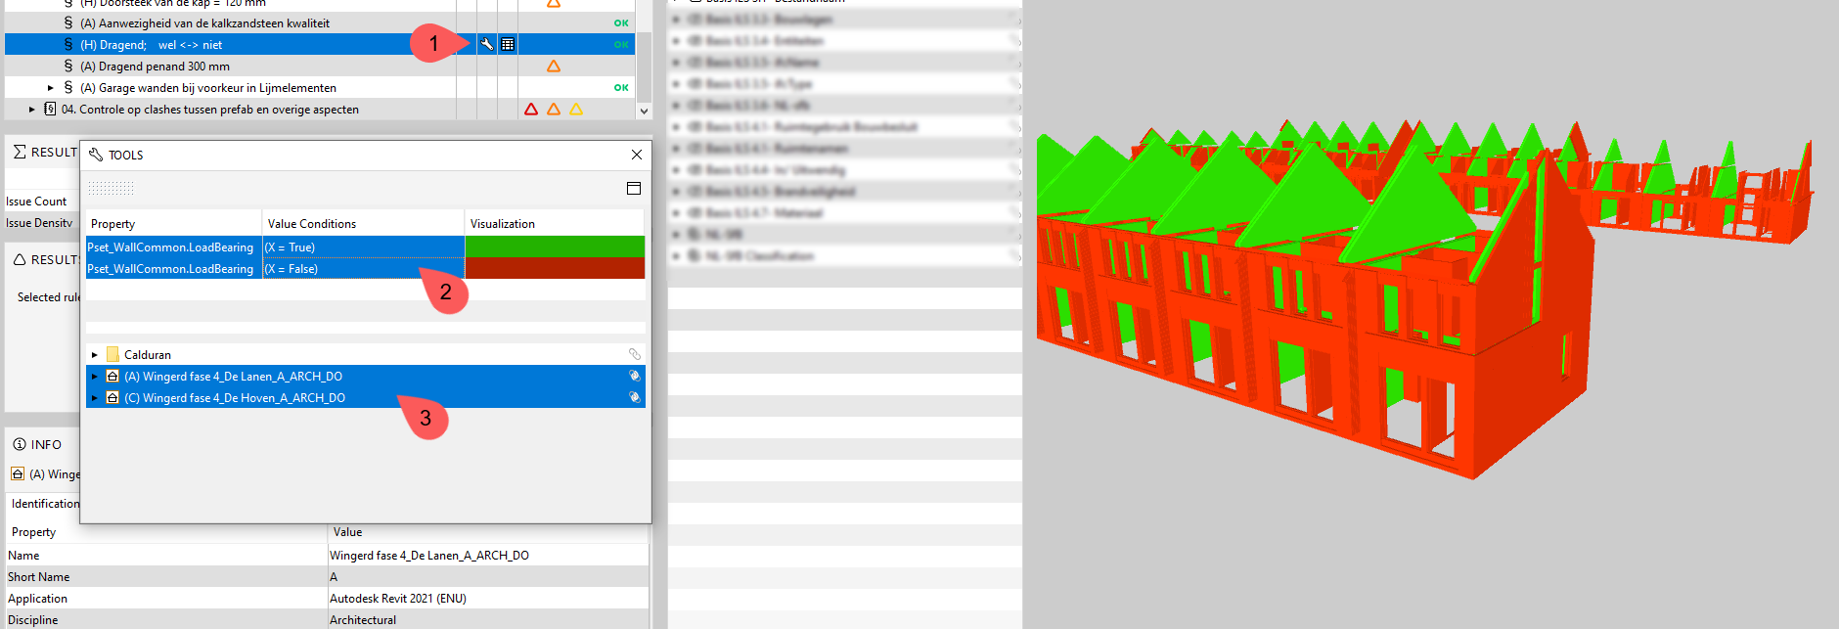Select rule (A) Dragend penand 300 mm
Viewport: 1839px width, 629px height.
[x=155, y=67]
